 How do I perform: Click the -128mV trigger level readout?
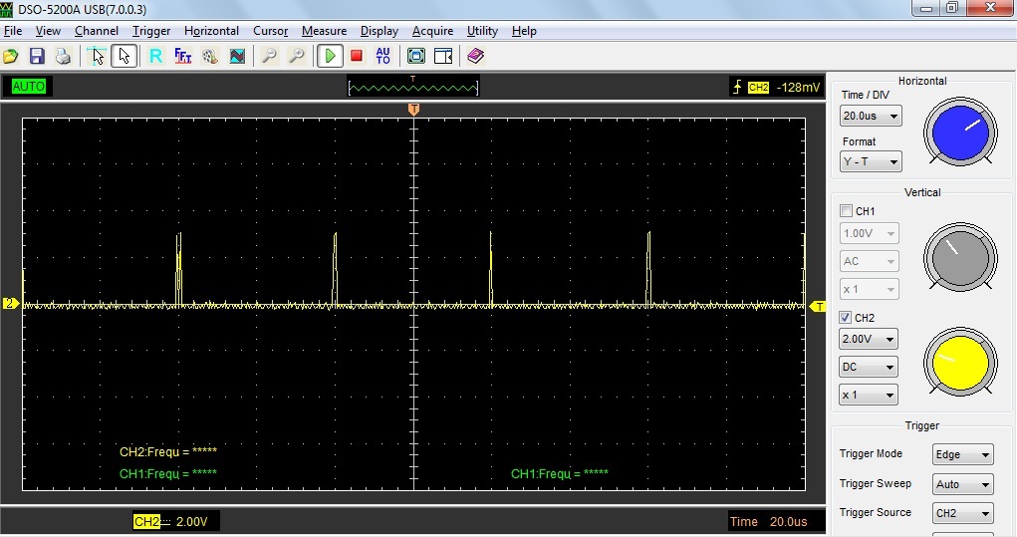[799, 87]
